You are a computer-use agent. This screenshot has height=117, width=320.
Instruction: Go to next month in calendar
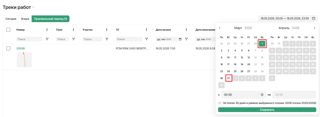coord(314,28)
